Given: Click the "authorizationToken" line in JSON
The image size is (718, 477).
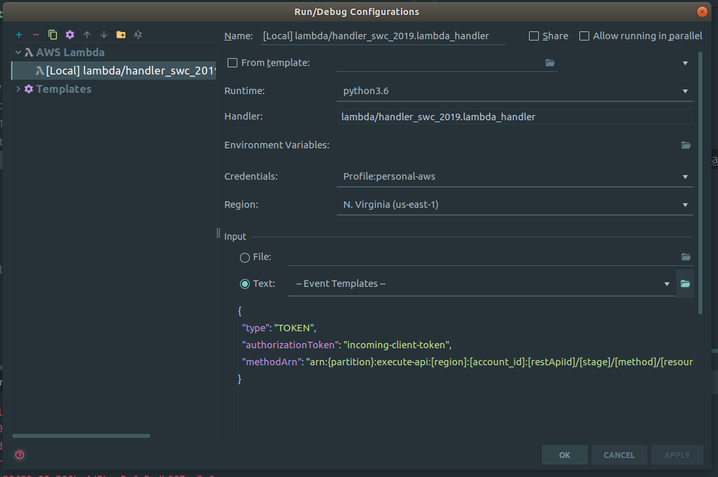Looking at the screenshot, I should pos(347,345).
